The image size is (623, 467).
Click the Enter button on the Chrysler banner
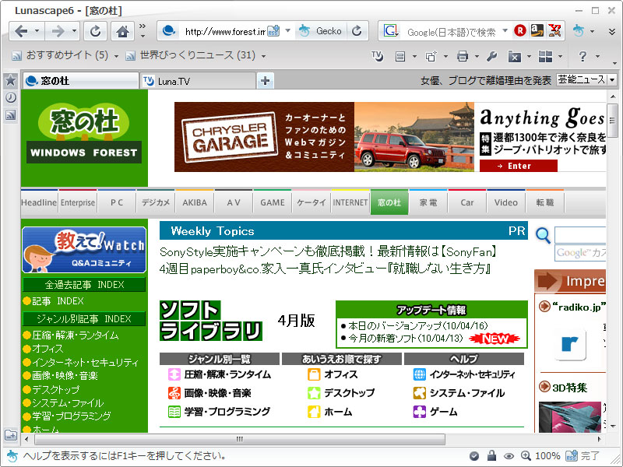tap(518, 166)
